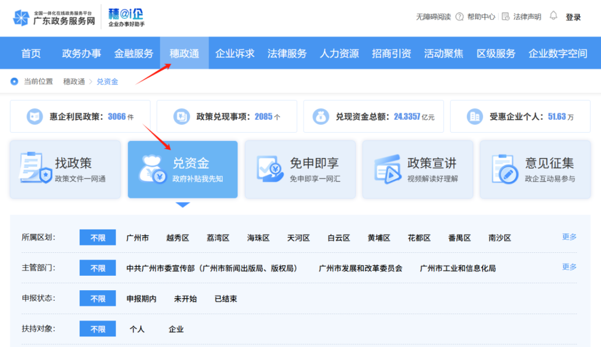Image resolution: width=601 pixels, height=347 pixels.
Task: Click the 帮助中心 question mark icon
Action: [459, 17]
